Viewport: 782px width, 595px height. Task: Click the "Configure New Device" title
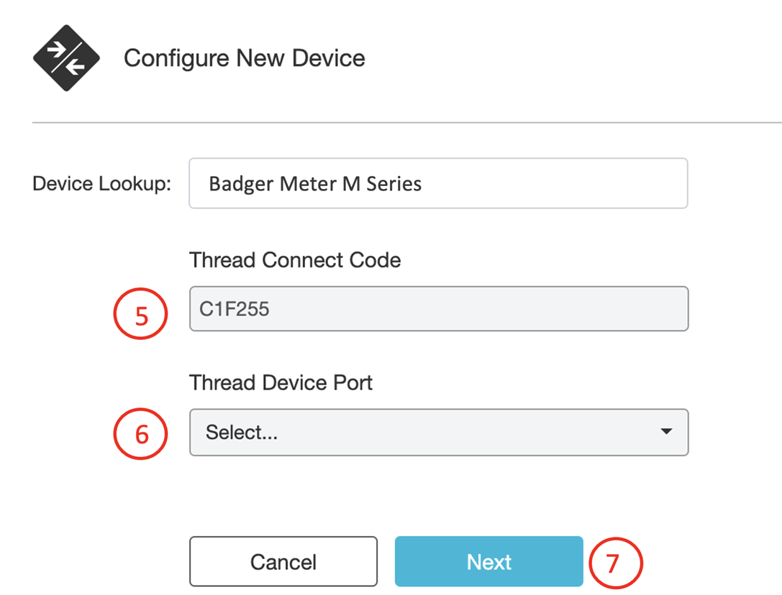[x=245, y=58]
